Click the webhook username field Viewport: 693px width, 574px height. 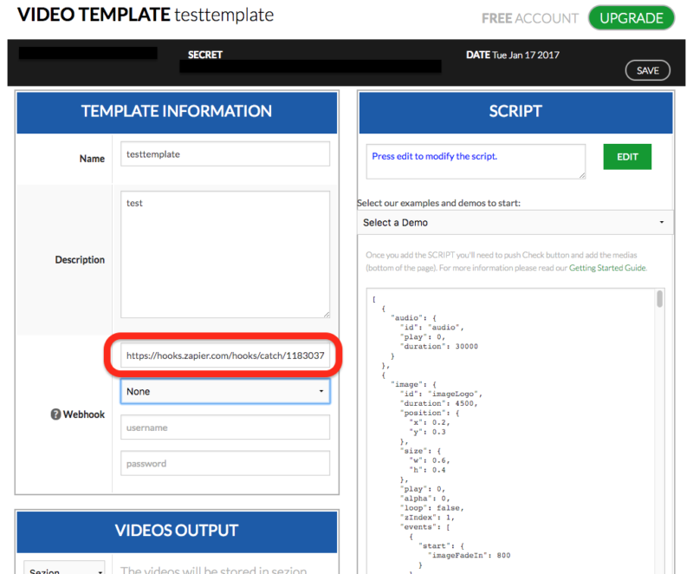(x=225, y=427)
